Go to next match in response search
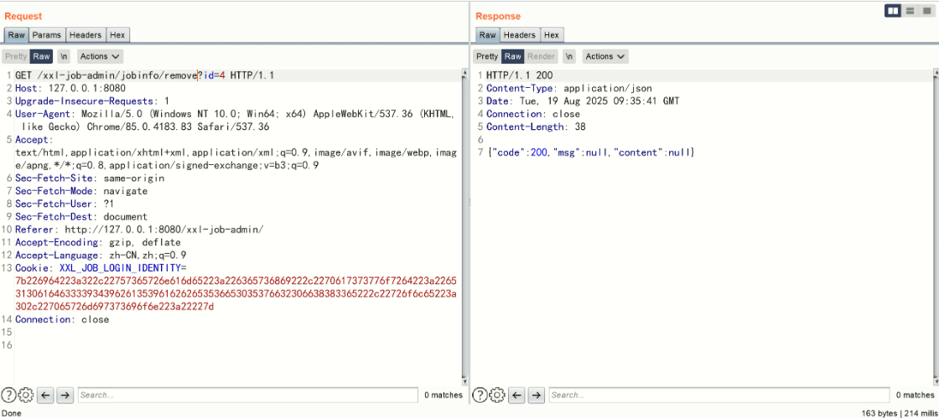 (537, 395)
